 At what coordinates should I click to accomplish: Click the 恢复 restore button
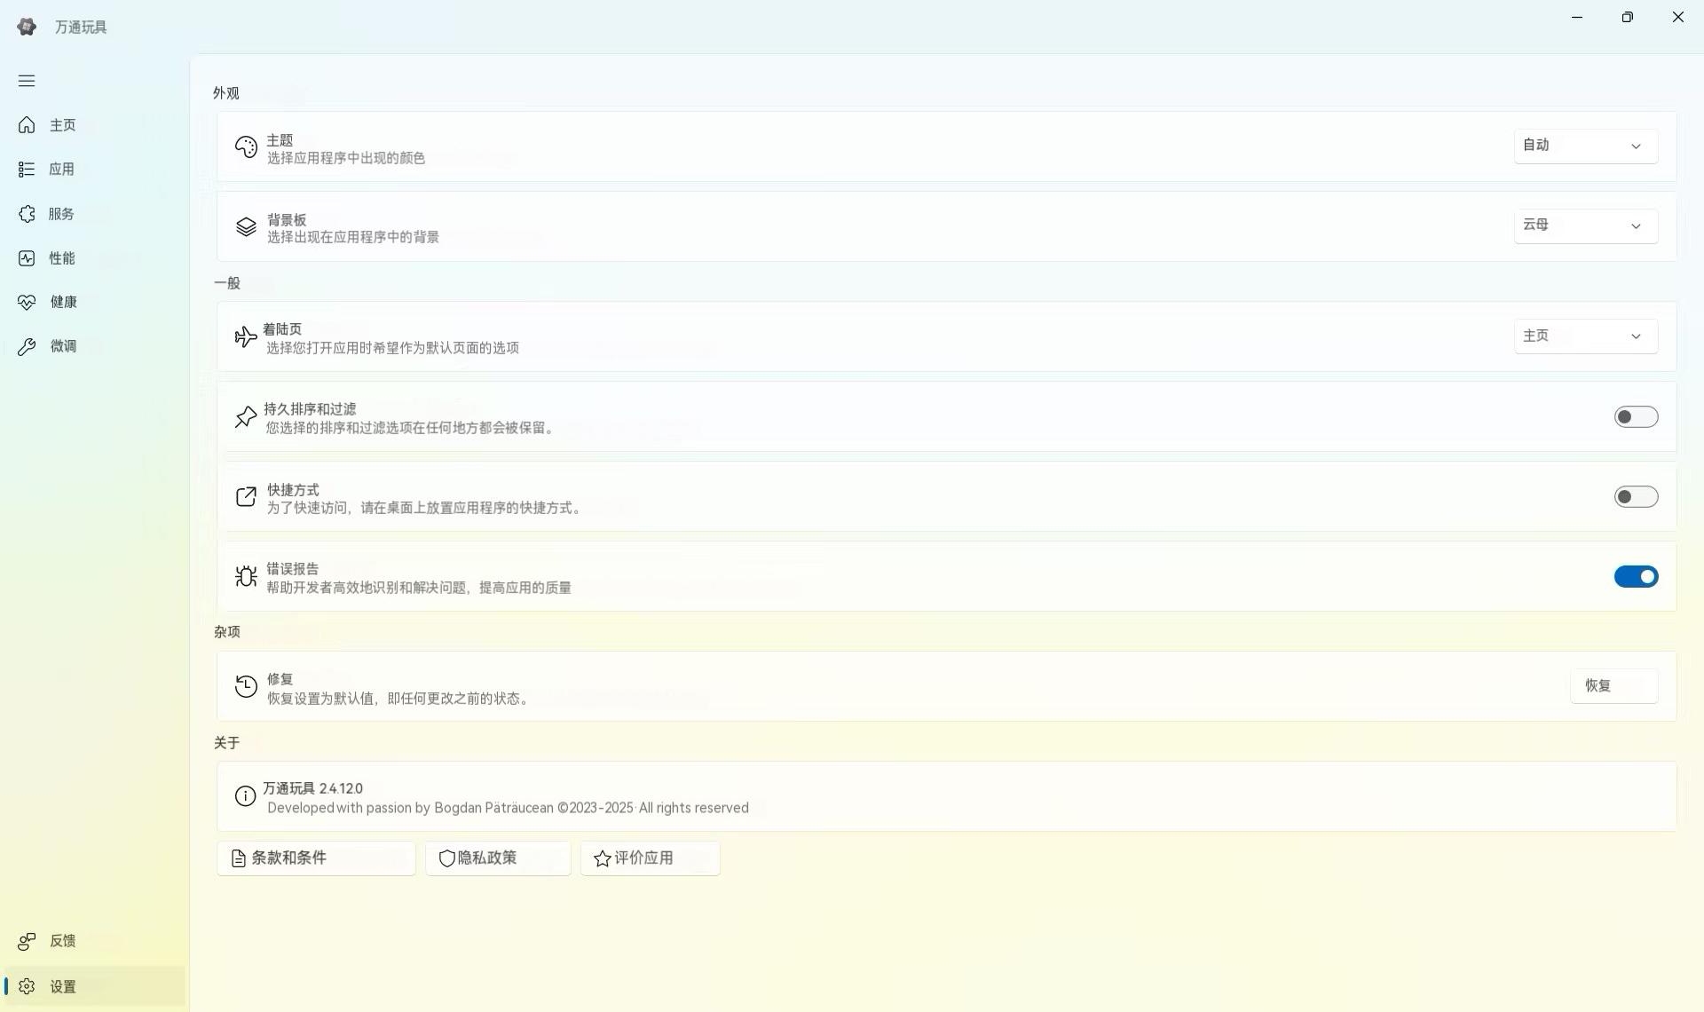pos(1613,686)
